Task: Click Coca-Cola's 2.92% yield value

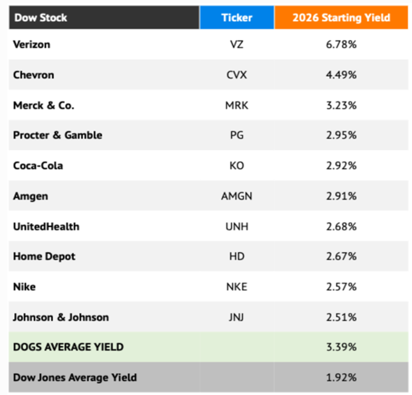Action: 341,166
